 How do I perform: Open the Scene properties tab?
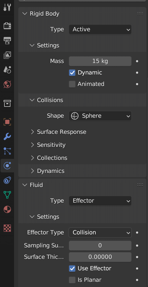pos(7,70)
